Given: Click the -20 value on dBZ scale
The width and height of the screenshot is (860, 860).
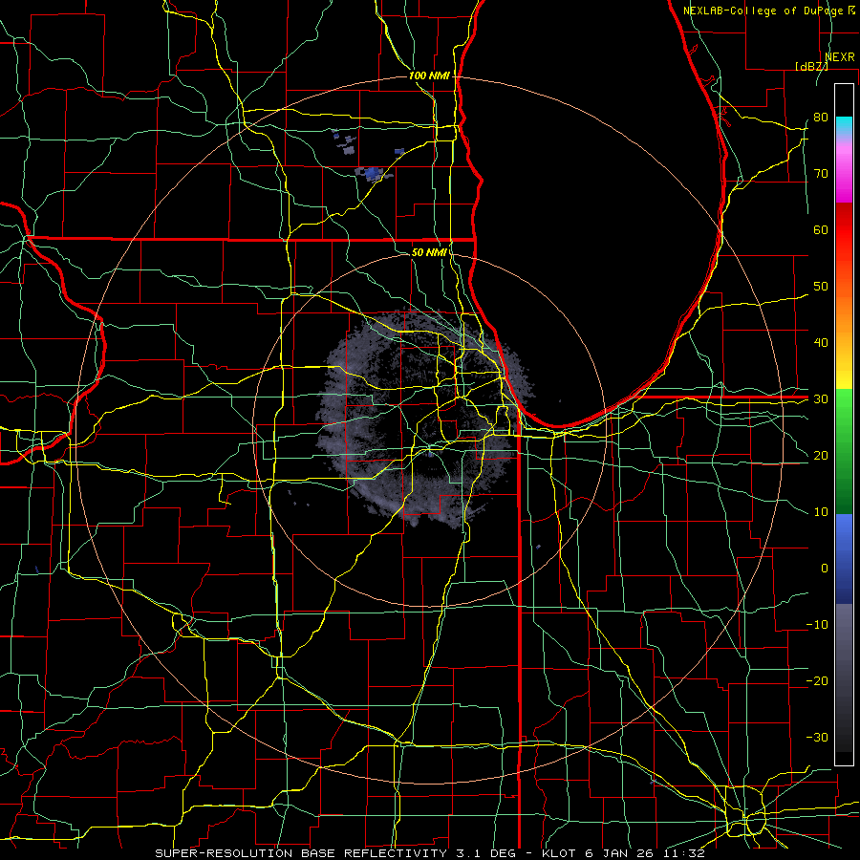Looking at the screenshot, I should pos(817,680).
